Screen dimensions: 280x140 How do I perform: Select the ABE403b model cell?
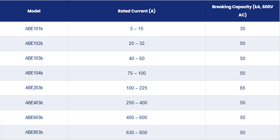[x=34, y=103]
